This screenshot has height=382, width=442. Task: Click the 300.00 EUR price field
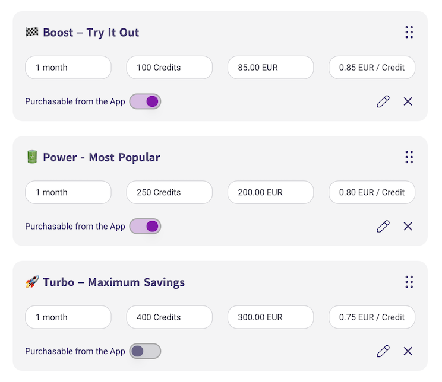pos(271,317)
